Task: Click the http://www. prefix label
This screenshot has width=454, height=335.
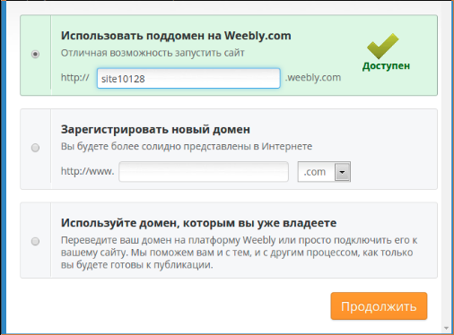Action: click(88, 171)
